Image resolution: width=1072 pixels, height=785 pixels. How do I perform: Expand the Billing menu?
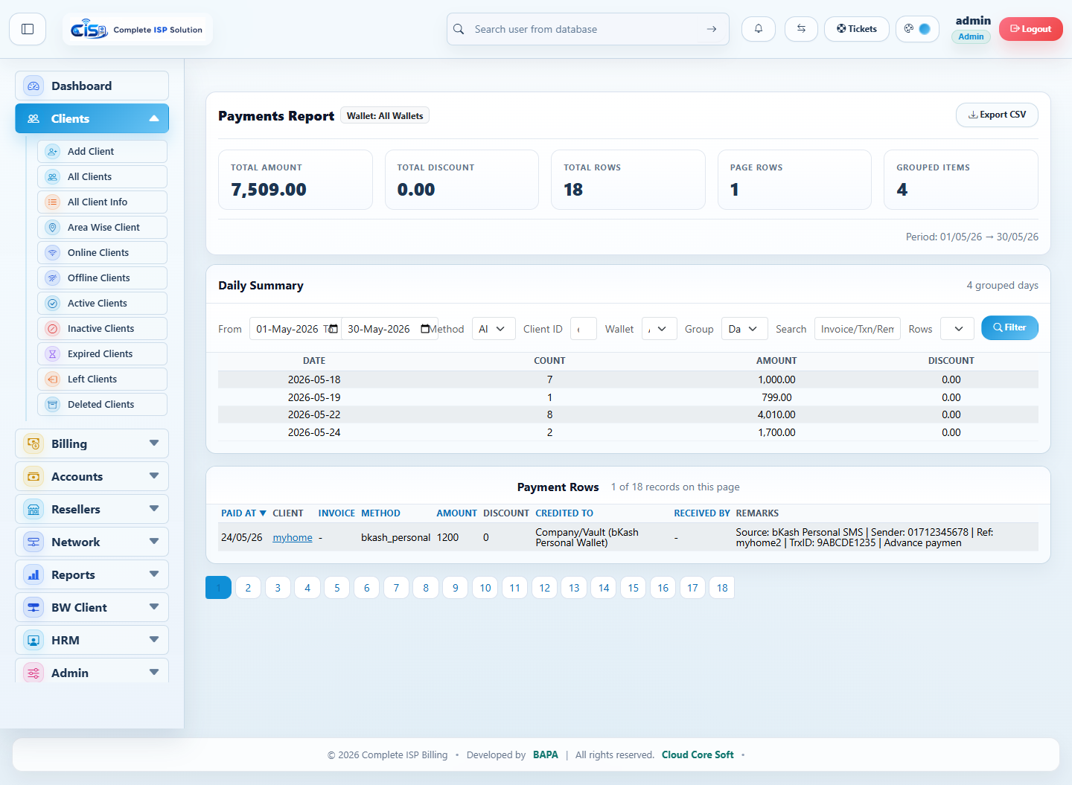154,443
